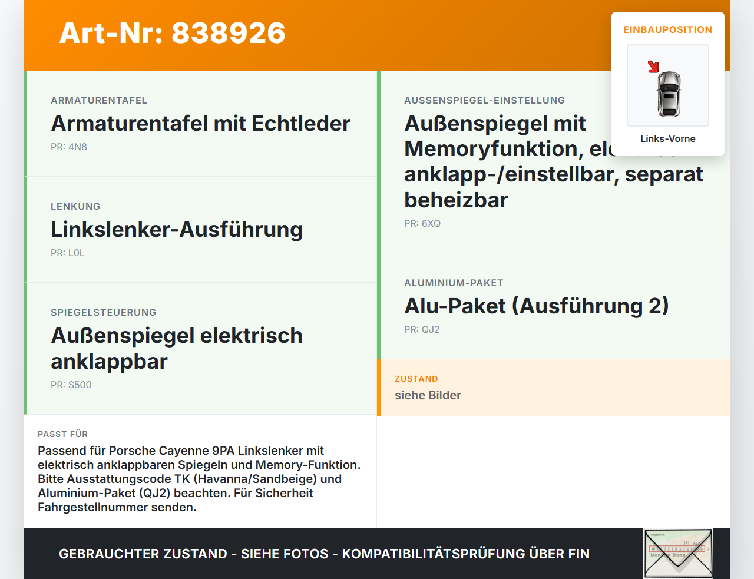Screen dimensions: 754x579
Task: Click the envelope FIN icon in footer
Action: [x=678, y=554]
